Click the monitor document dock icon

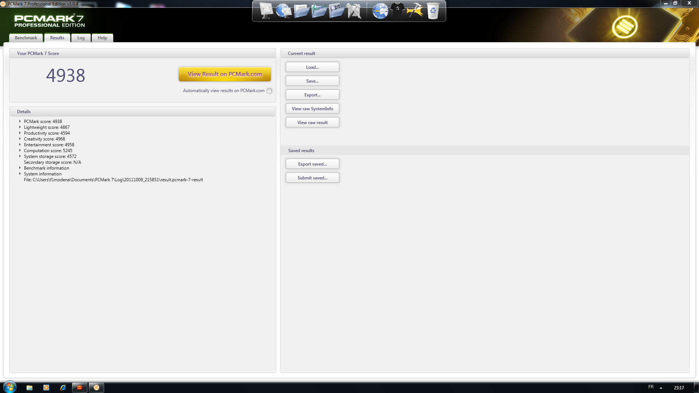(x=266, y=11)
